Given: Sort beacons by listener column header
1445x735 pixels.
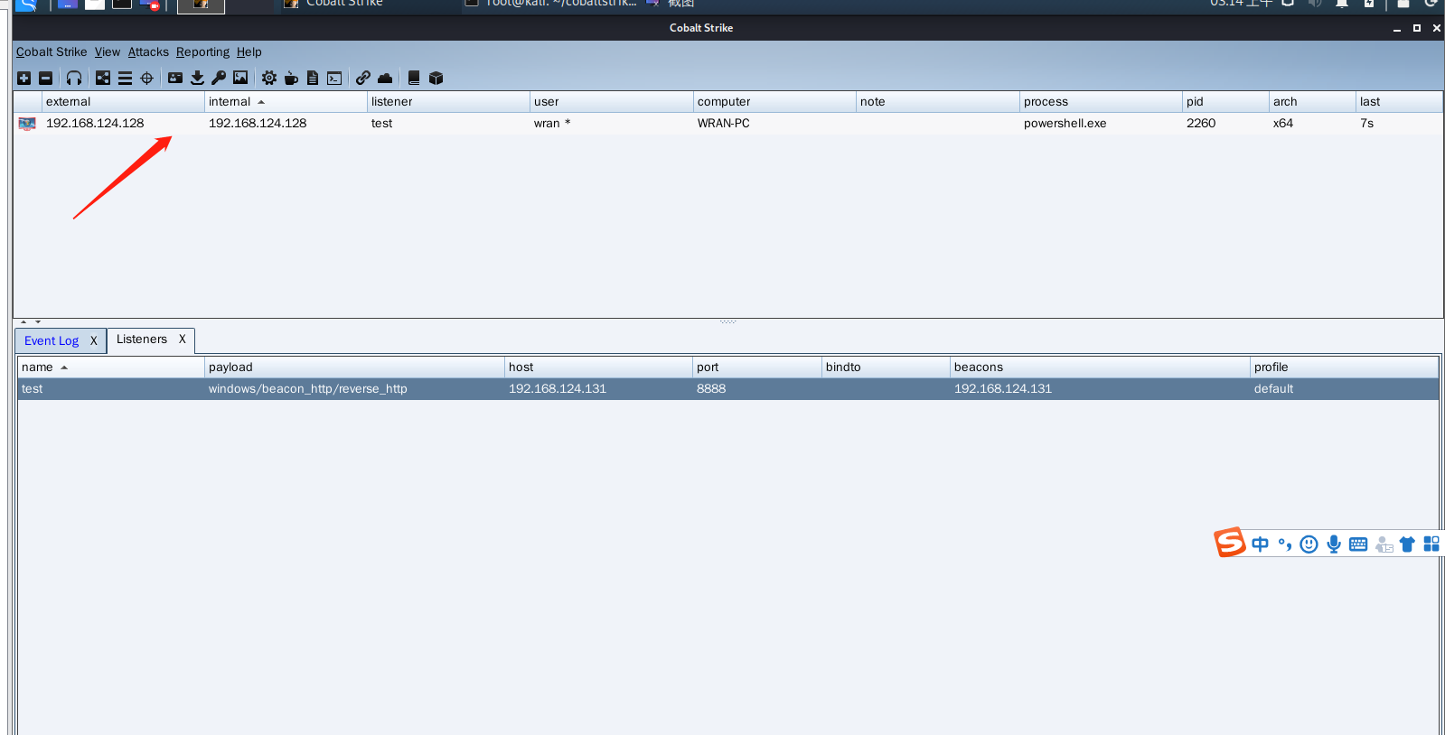Looking at the screenshot, I should click(x=448, y=102).
